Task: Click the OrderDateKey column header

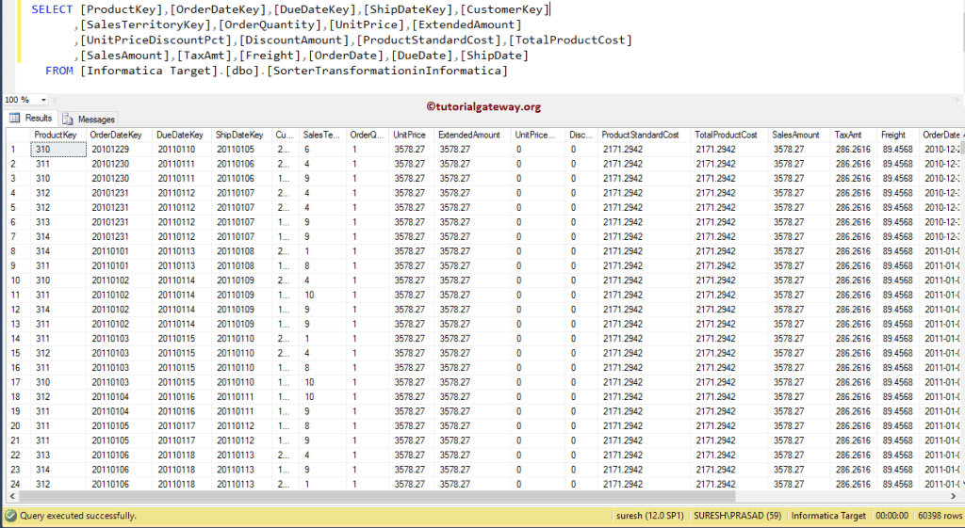Action: click(x=115, y=136)
